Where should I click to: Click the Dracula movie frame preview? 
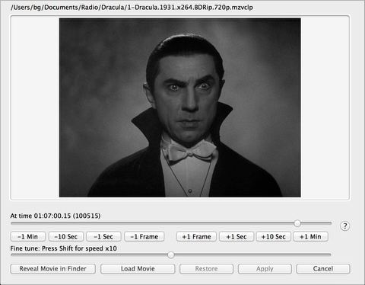click(x=180, y=107)
